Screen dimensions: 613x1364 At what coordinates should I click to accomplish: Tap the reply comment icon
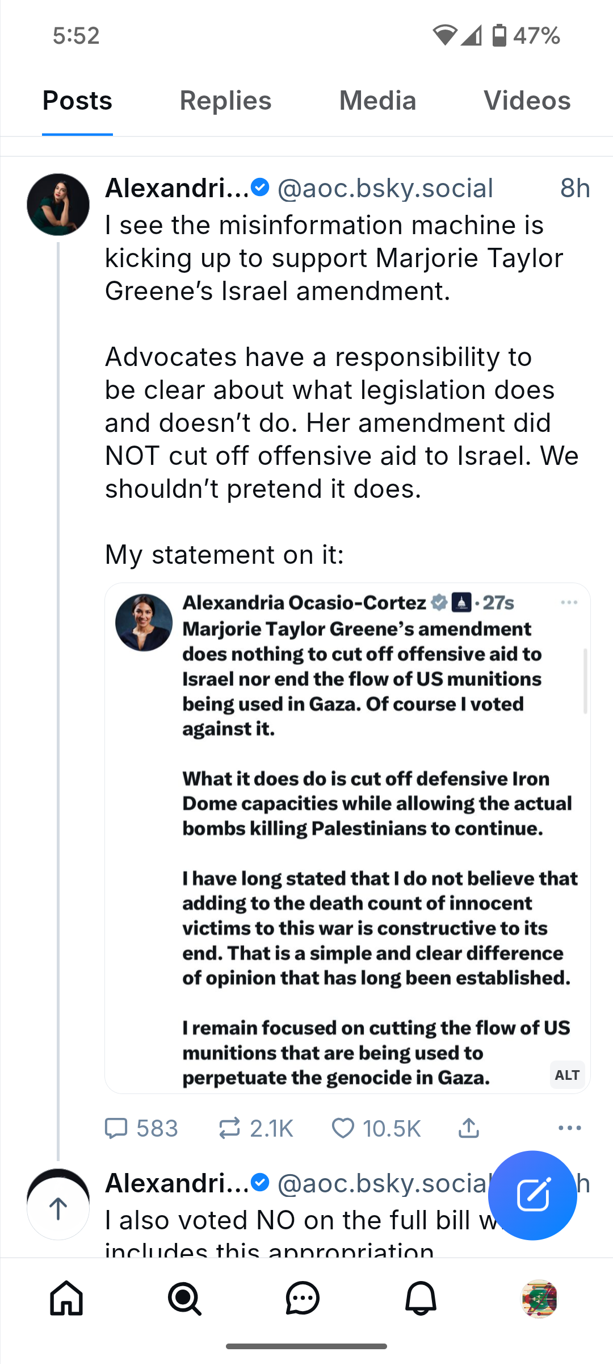[x=117, y=1128]
